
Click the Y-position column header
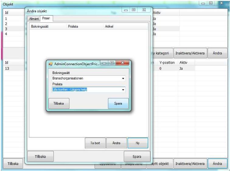167,62
